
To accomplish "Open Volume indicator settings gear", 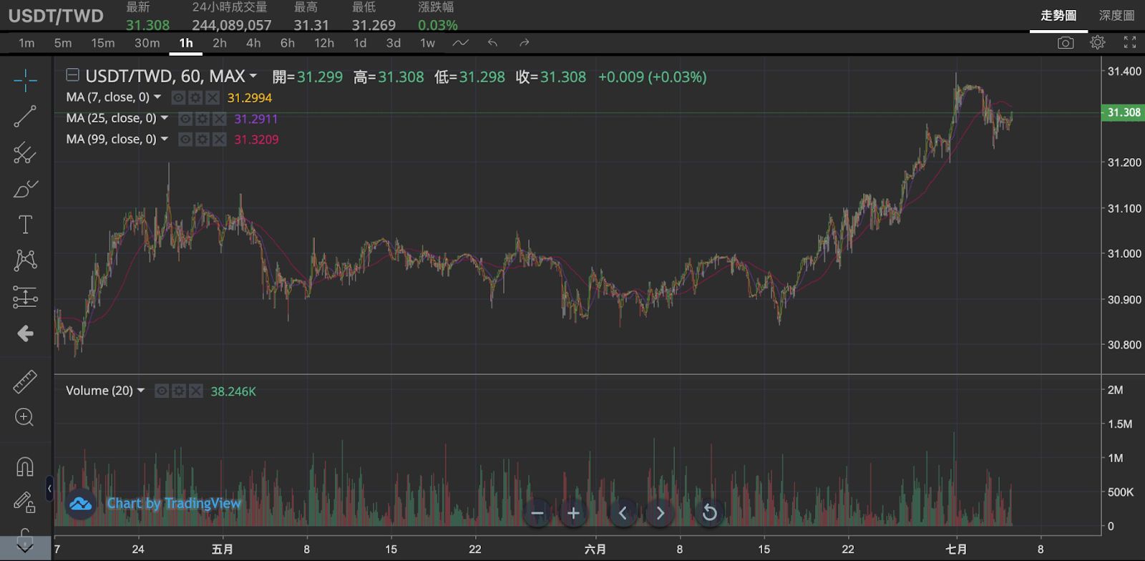I will pyautogui.click(x=179, y=391).
